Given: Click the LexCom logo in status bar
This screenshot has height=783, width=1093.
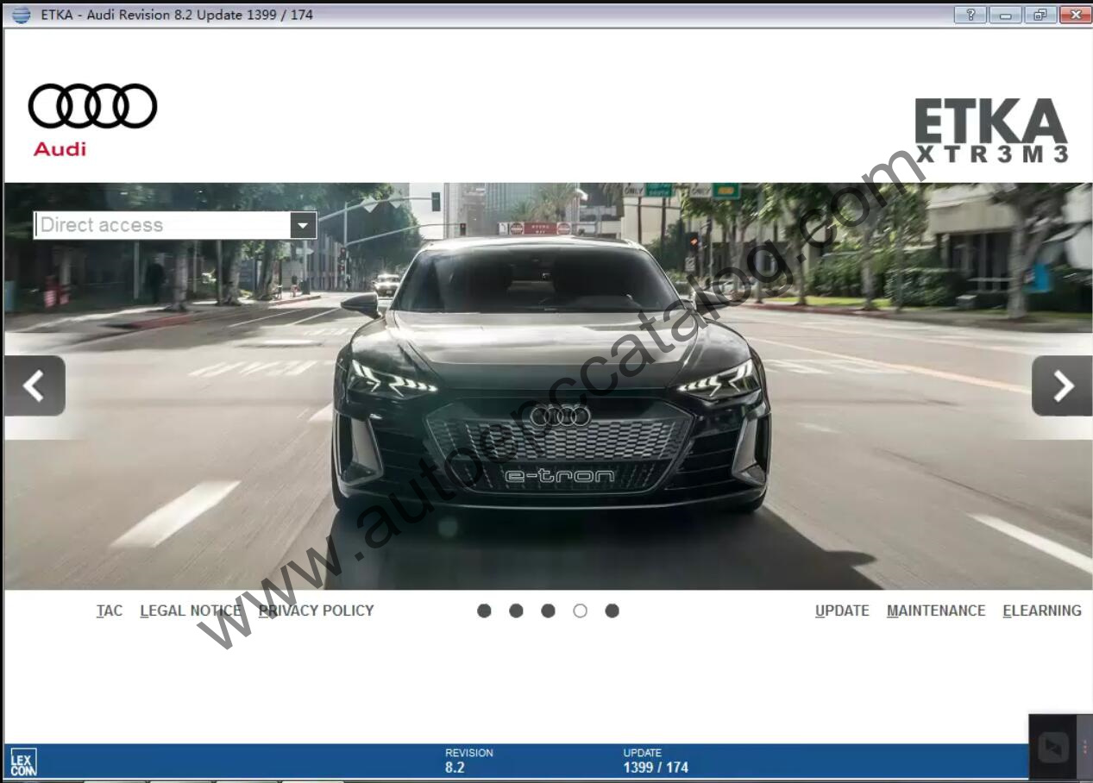Looking at the screenshot, I should 23,762.
